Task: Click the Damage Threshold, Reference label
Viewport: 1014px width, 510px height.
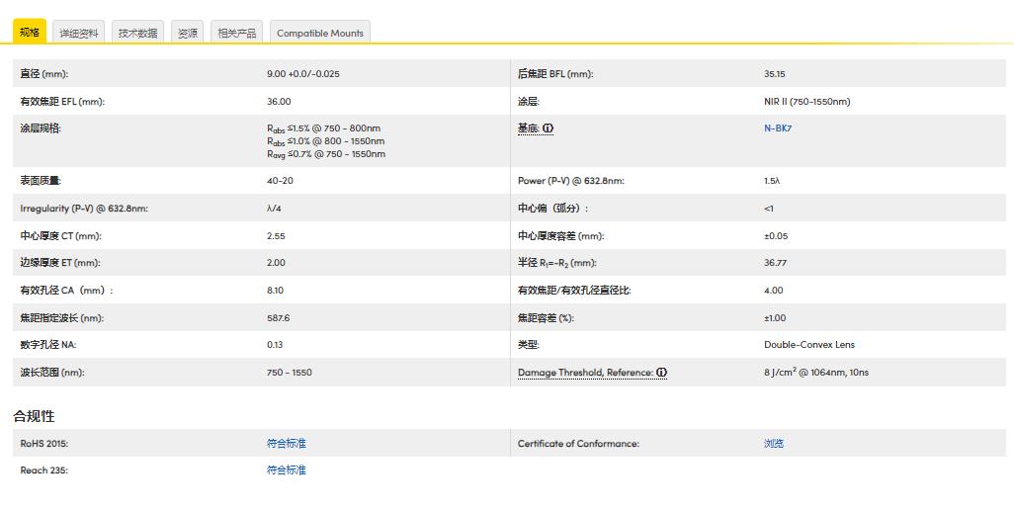Action: (585, 373)
